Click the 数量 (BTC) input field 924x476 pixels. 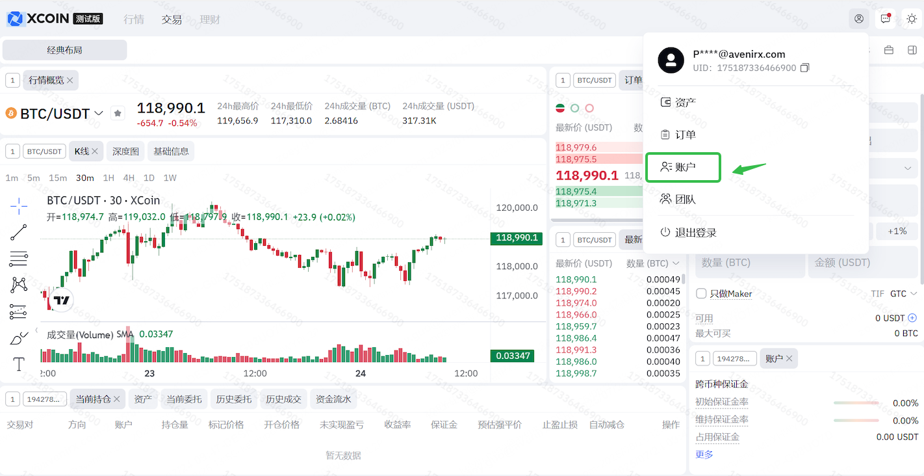point(749,263)
